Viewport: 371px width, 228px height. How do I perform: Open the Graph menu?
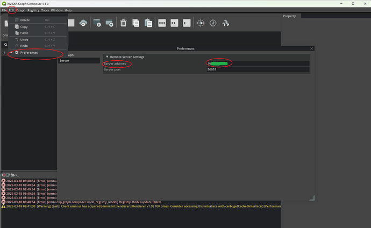[x=21, y=10]
